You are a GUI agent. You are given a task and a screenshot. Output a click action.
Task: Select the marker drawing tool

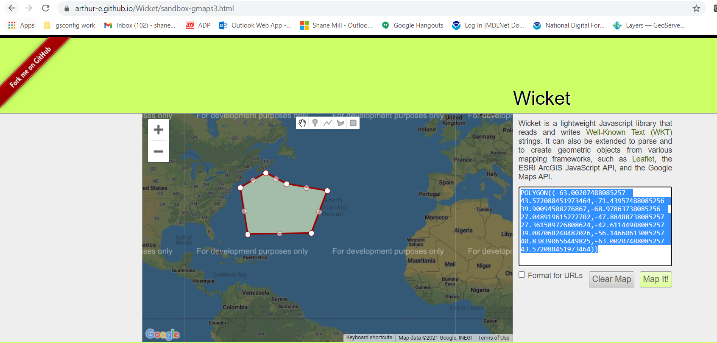coord(315,123)
